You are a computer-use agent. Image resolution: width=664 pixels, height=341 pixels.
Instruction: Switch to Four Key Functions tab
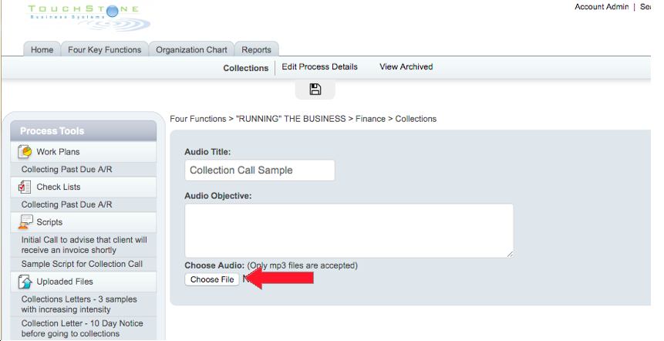(105, 49)
